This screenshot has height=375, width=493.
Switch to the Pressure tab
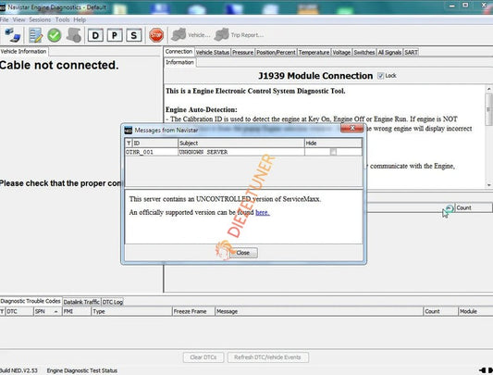[242, 52]
